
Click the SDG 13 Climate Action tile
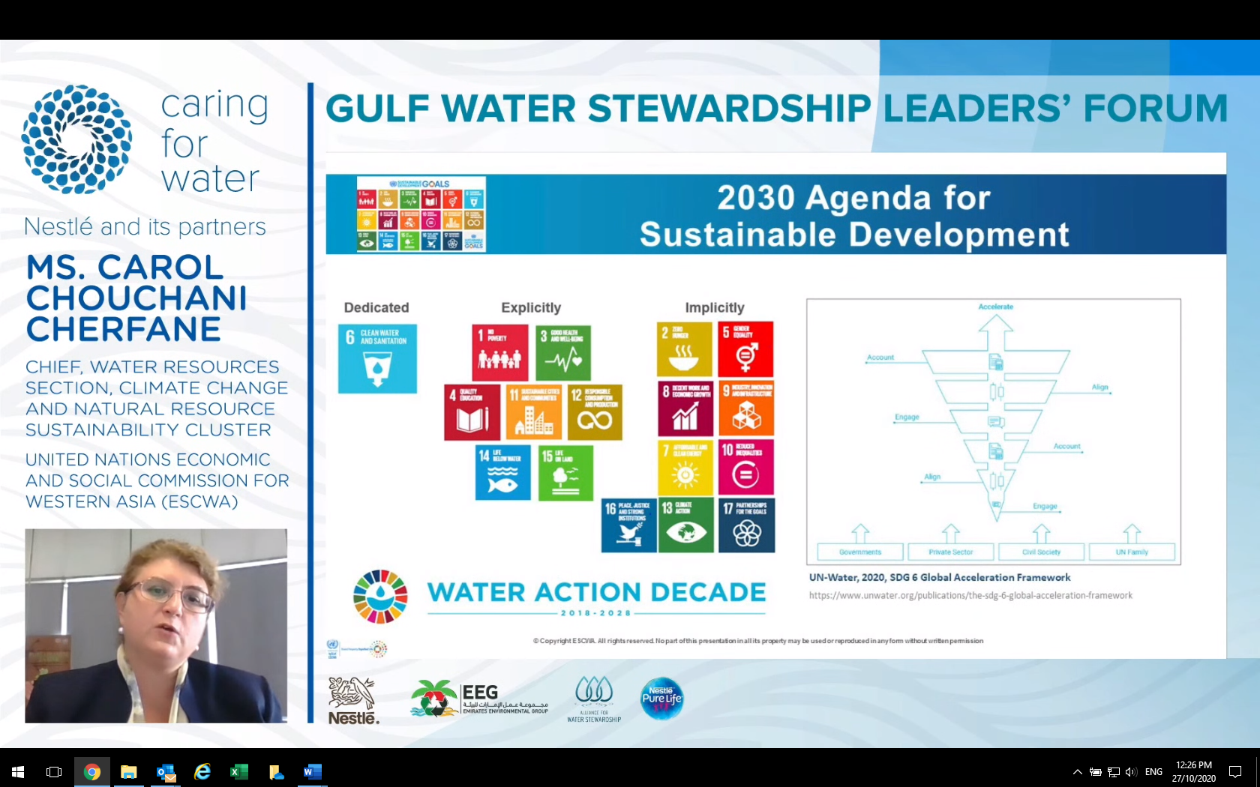(x=686, y=526)
